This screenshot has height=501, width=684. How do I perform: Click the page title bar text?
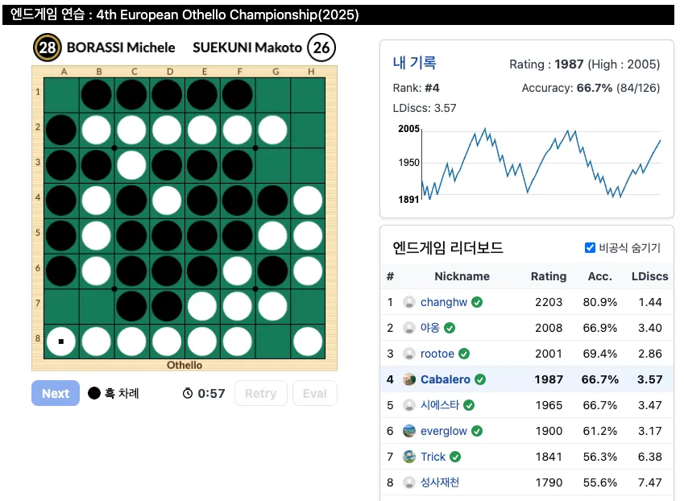click(x=184, y=14)
